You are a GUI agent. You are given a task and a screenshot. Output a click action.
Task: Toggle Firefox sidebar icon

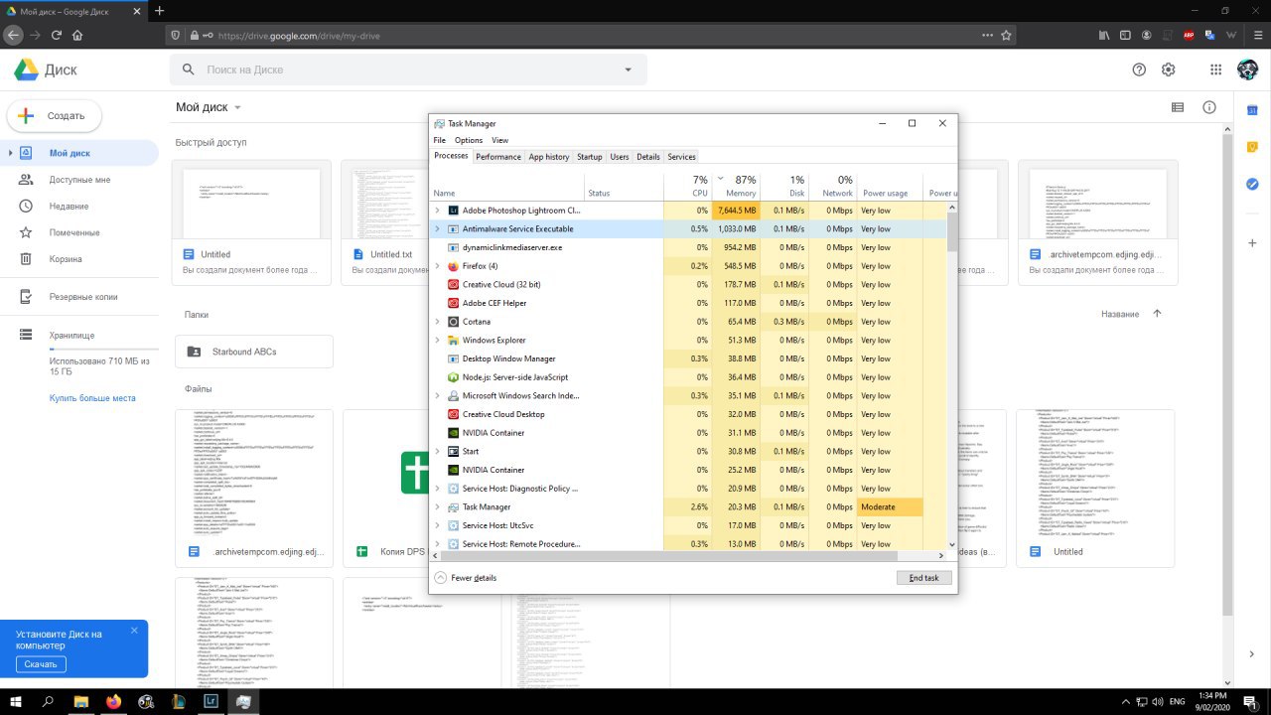[x=1124, y=35]
